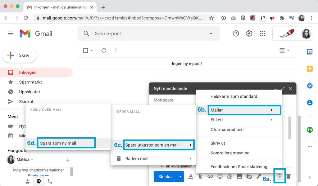Click the insert link icon
Viewport: 318px width, 186px height.
(x=210, y=176)
